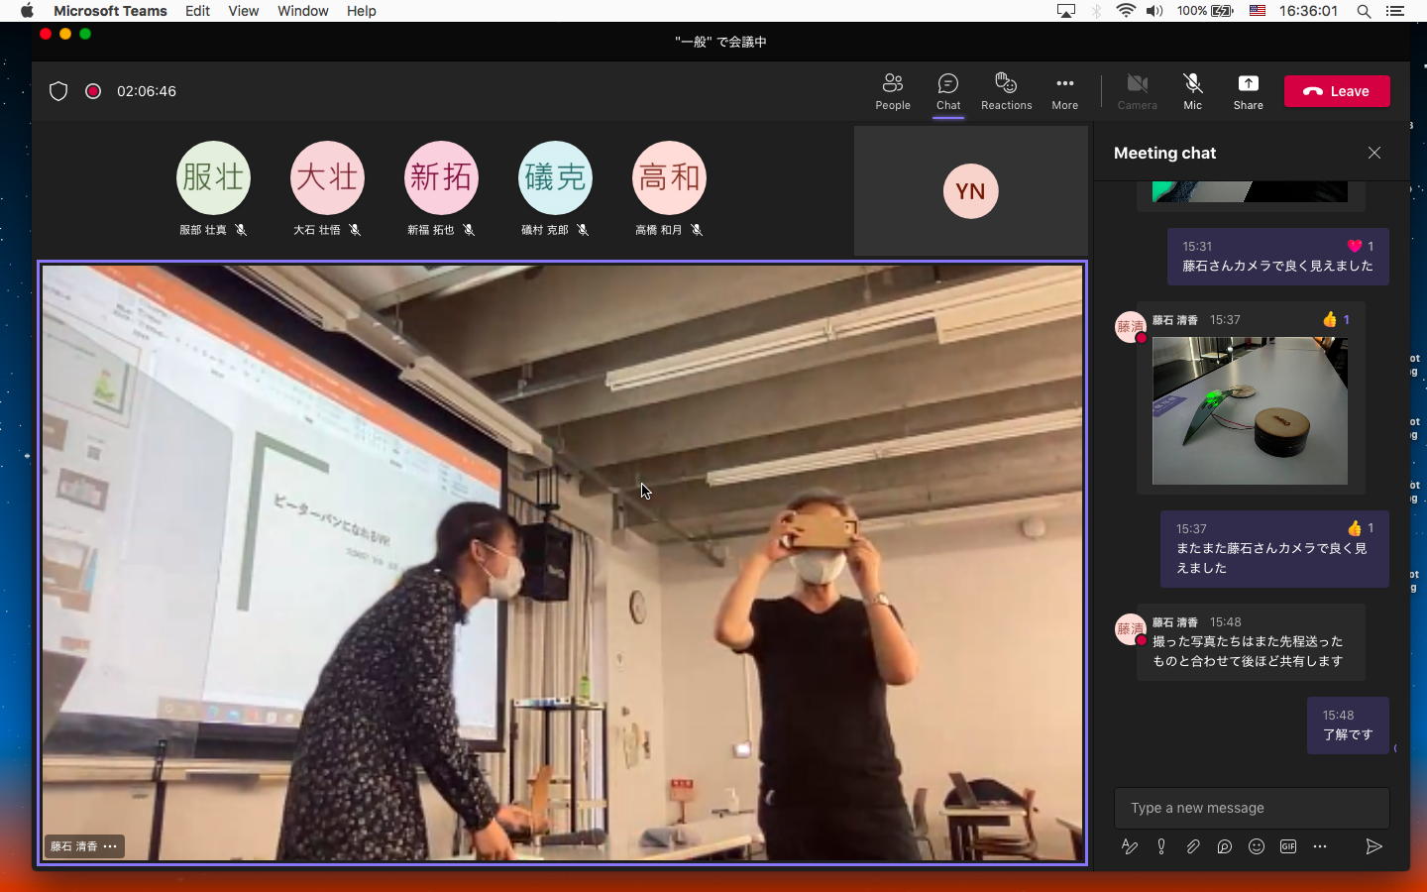Image resolution: width=1427 pixels, height=892 pixels.
Task: Open the Apple menu
Action: (27, 11)
